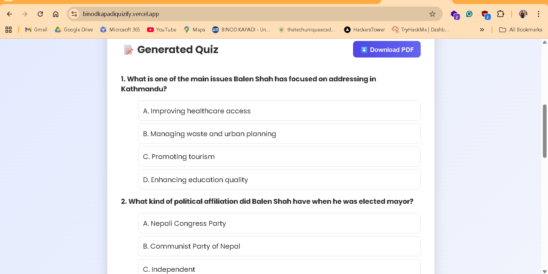Open the Chrome three-dot menu
Image resolution: width=548 pixels, height=274 pixels.
coord(539,14)
